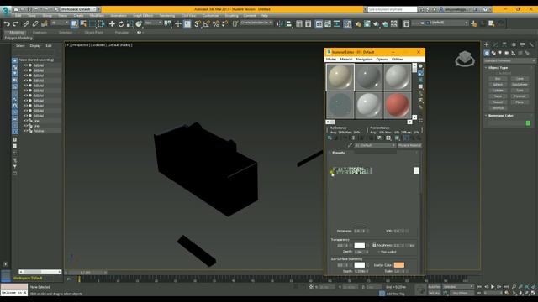Click the Redo arrow in the main toolbar
The image size is (538, 302).
pos(15,23)
